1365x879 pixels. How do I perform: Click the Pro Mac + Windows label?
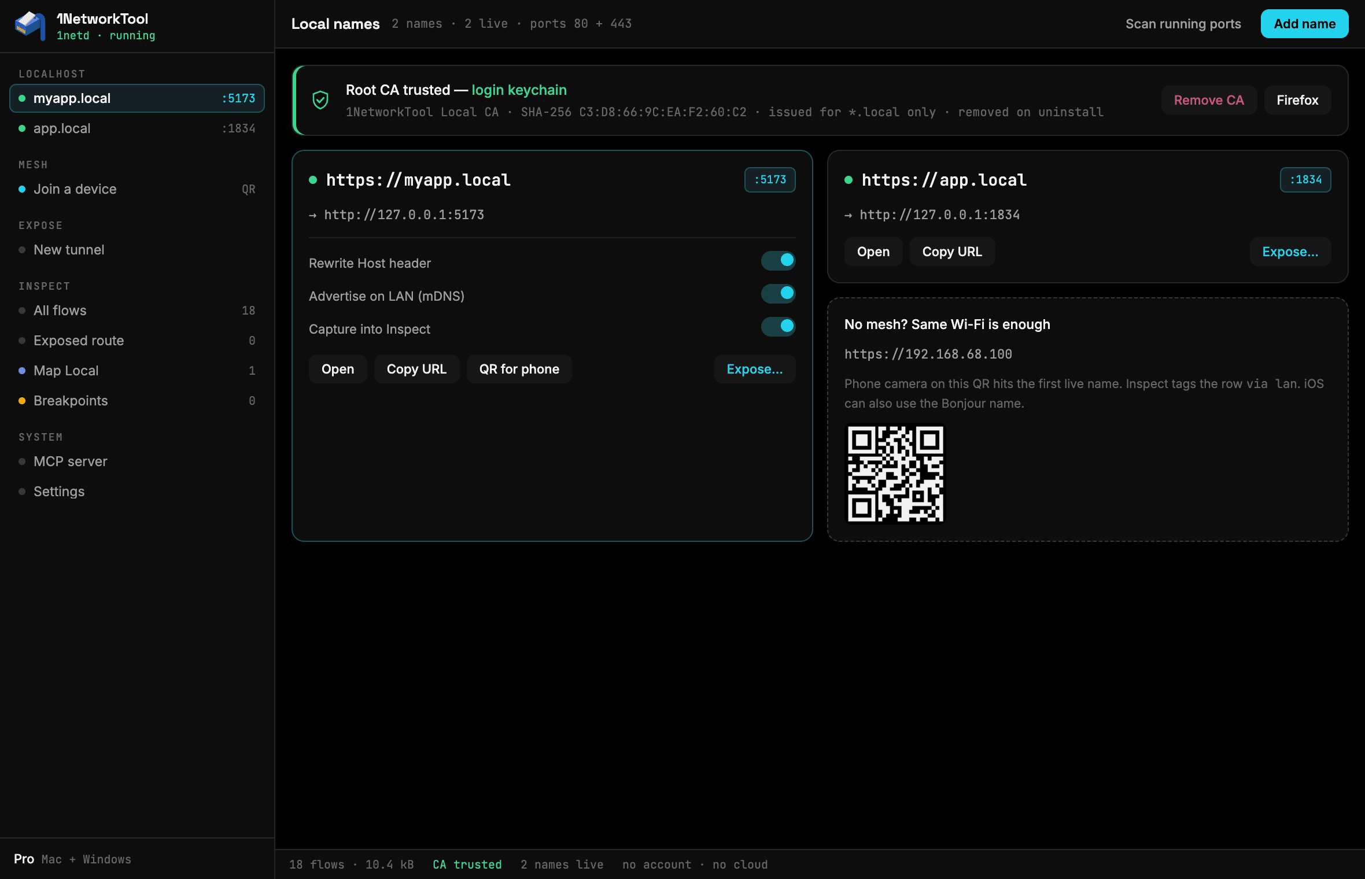click(x=72, y=859)
